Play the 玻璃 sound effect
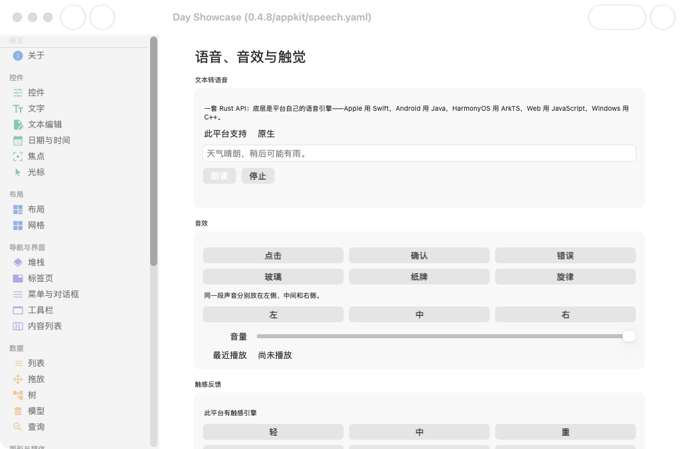 pos(273,277)
